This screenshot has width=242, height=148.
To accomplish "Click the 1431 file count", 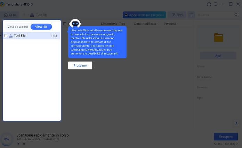I will pyautogui.click(x=54, y=36).
